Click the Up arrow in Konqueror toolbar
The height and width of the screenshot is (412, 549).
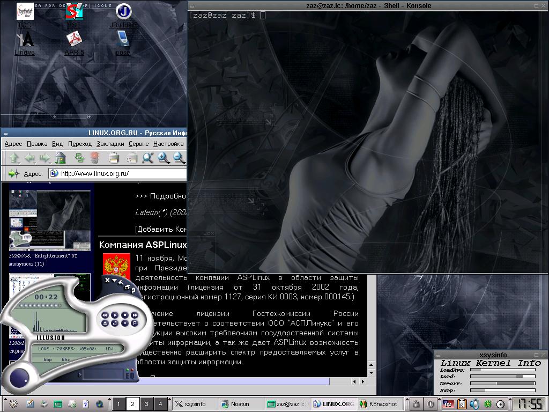click(x=14, y=158)
